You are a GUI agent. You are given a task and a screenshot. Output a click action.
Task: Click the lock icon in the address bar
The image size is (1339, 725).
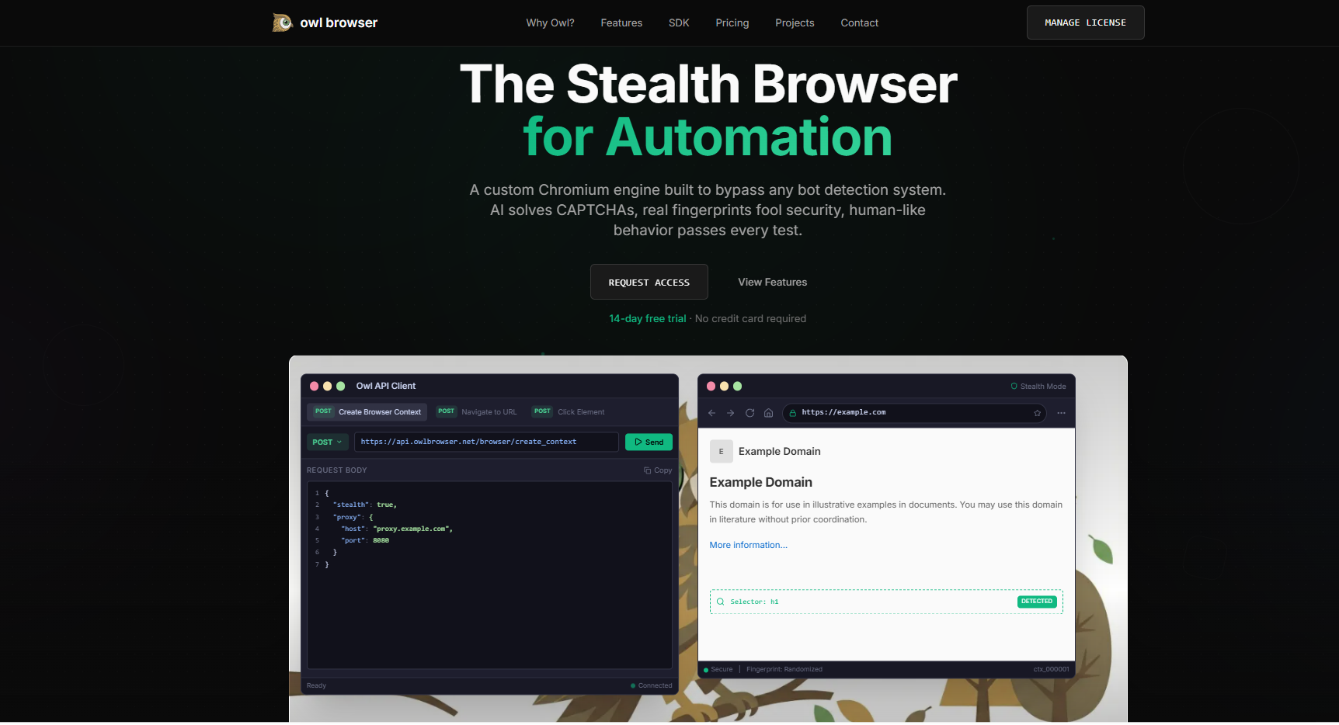tap(791, 413)
